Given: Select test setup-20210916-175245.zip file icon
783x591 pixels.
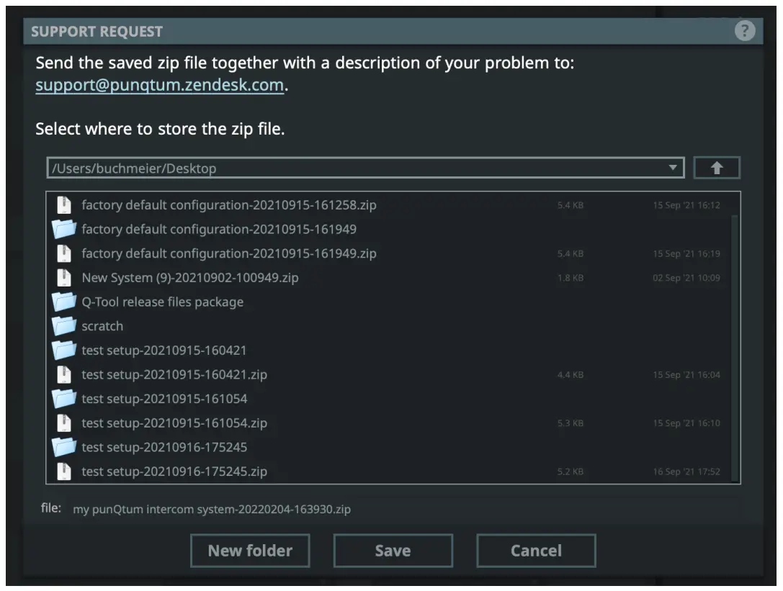Looking at the screenshot, I should [64, 472].
